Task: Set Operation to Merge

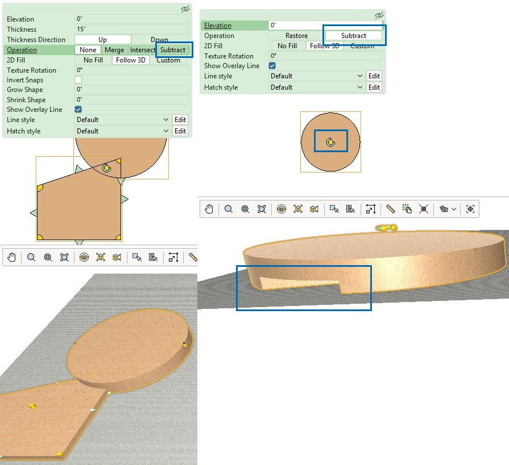Action: tap(114, 50)
